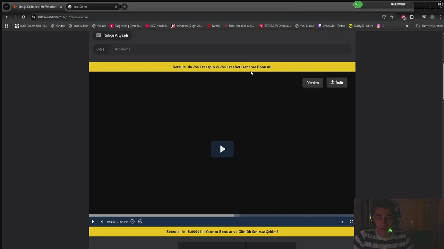Image resolution: width=444 pixels, height=249 pixels.
Task: Reload the page
Action: 24,17
